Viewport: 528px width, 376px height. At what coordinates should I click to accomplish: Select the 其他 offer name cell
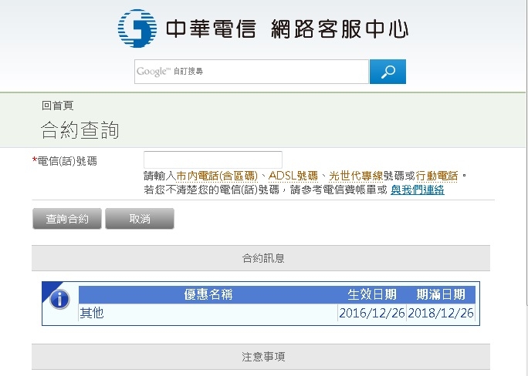208,313
